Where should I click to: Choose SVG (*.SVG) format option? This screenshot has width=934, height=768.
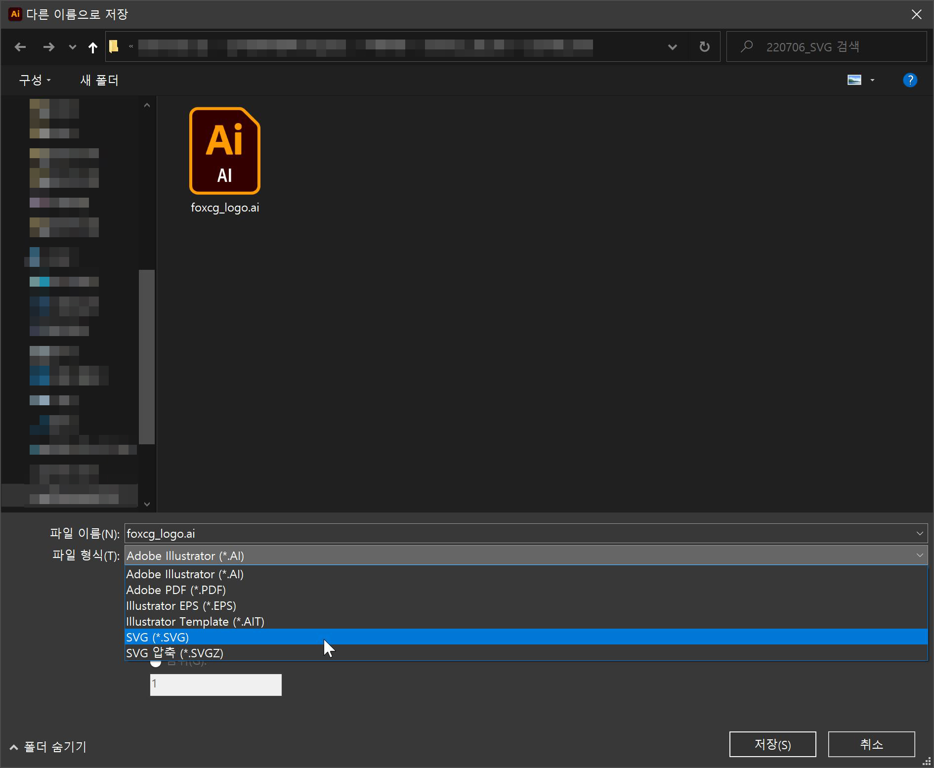[526, 637]
